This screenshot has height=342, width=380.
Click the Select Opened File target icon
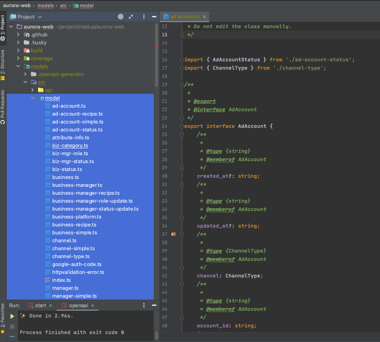coord(121,17)
